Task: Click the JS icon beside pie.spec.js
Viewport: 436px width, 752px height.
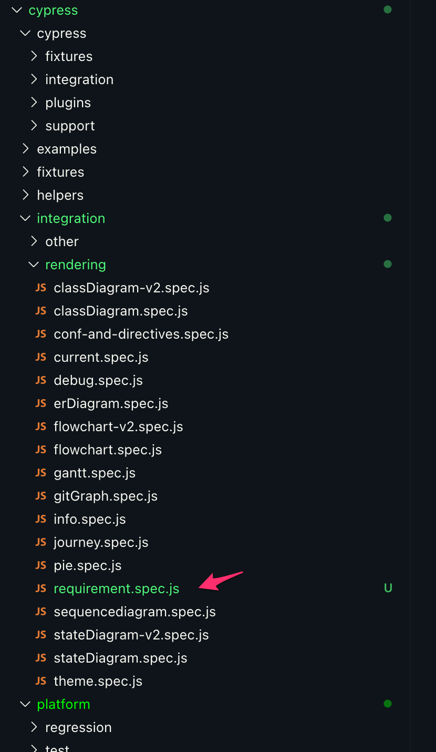Action: [41, 565]
